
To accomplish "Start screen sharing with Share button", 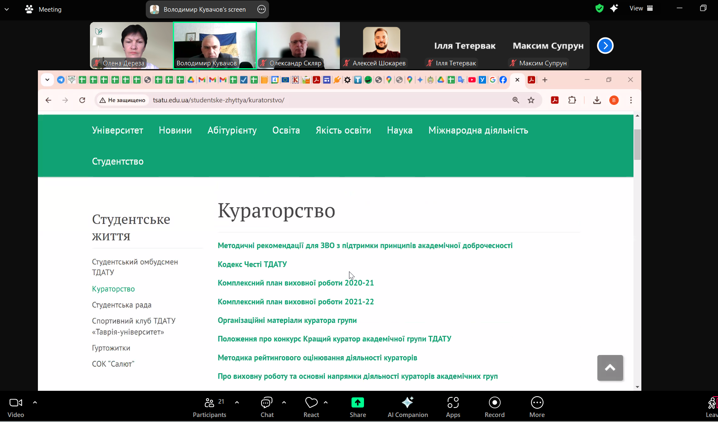I will point(357,407).
